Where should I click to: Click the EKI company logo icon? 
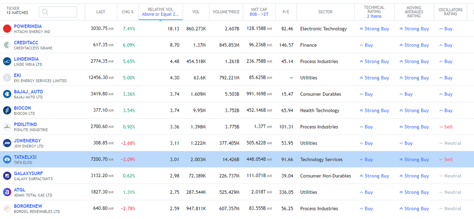[7, 78]
